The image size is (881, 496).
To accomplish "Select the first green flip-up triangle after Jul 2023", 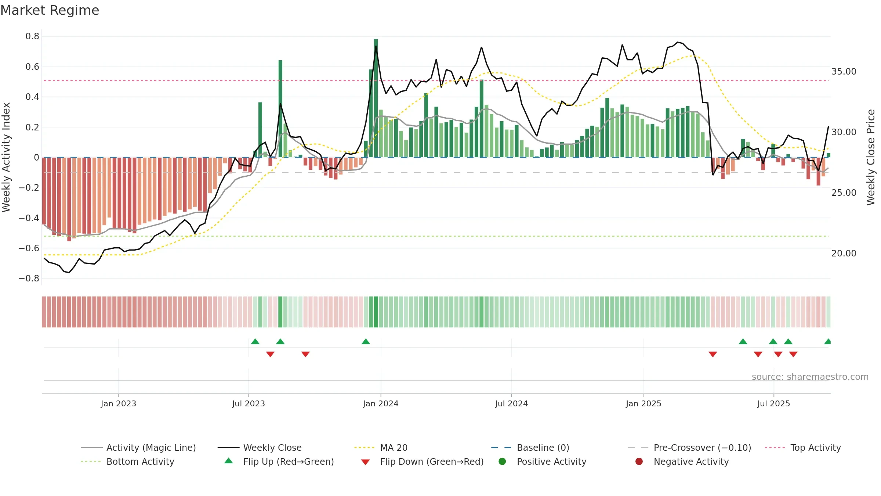I will click(255, 341).
